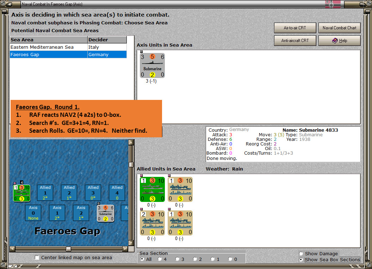
Task: Click the Weather: Rain label
Action: click(224, 169)
